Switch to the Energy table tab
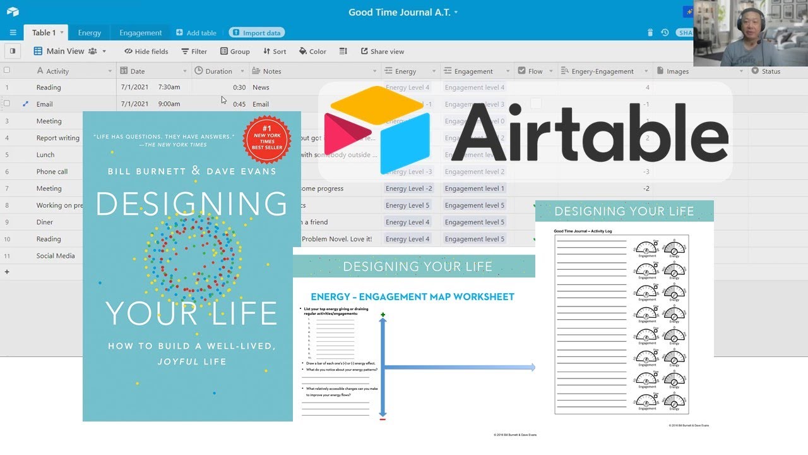Screen dimensions: 808x455 (x=90, y=33)
